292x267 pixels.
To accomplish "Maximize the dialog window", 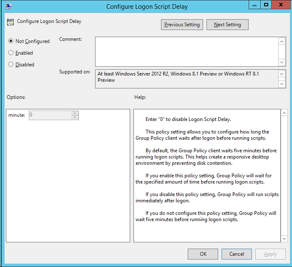I will click(266, 5).
